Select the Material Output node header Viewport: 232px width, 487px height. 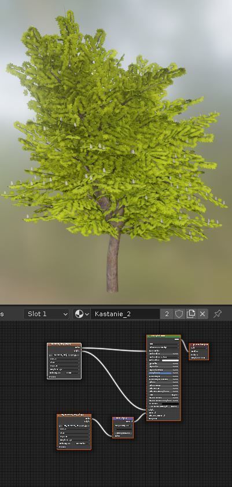[x=199, y=345]
